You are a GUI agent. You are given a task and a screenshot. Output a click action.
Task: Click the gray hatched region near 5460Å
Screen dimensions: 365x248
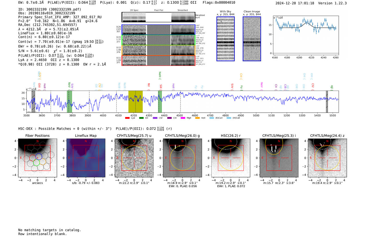(x=327, y=102)
